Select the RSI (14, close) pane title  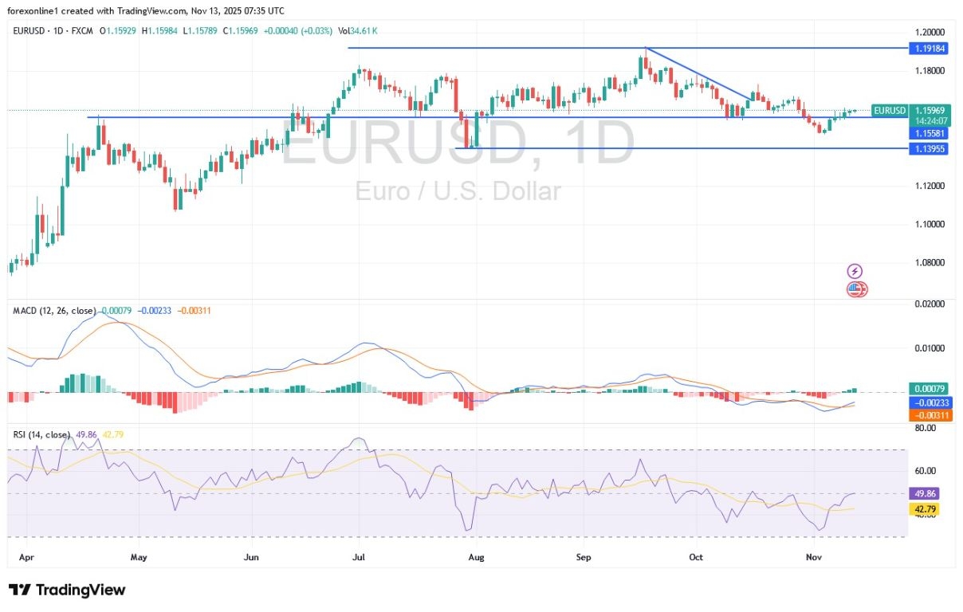point(41,435)
